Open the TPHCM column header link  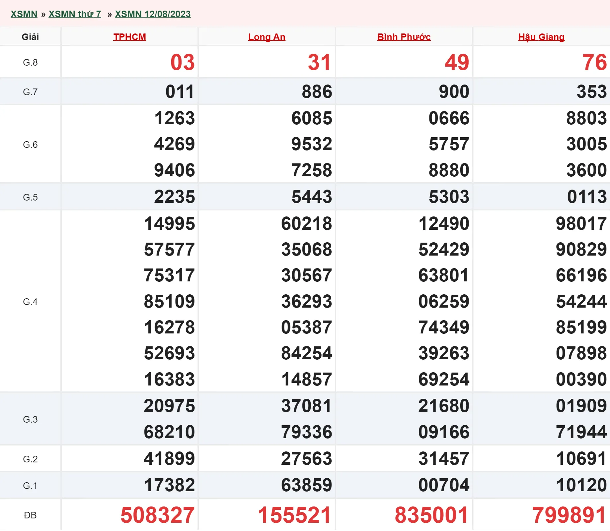pyautogui.click(x=129, y=37)
